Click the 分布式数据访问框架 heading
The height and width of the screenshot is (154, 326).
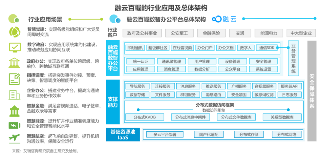tap(215, 105)
